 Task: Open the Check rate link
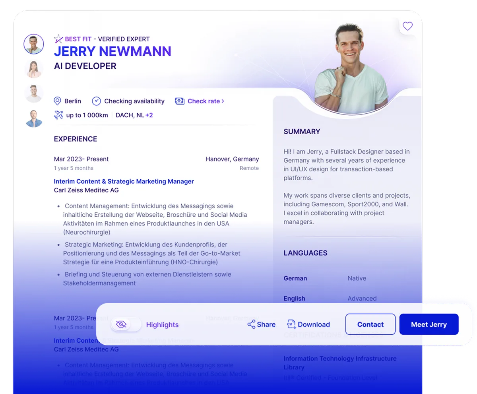click(206, 101)
